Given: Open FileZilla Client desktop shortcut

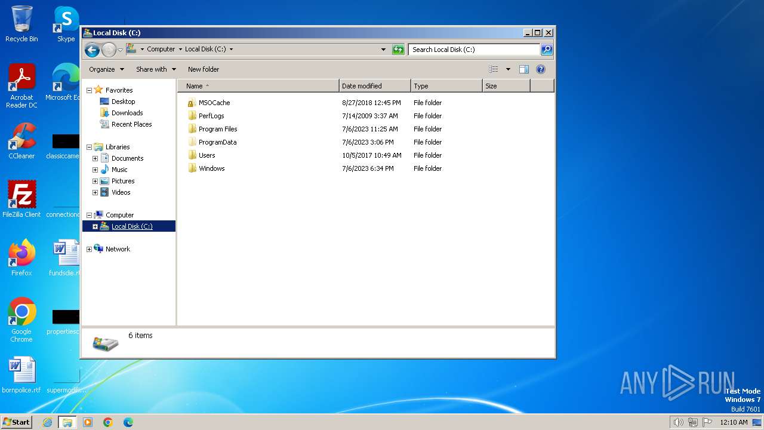Looking at the screenshot, I should point(21,199).
